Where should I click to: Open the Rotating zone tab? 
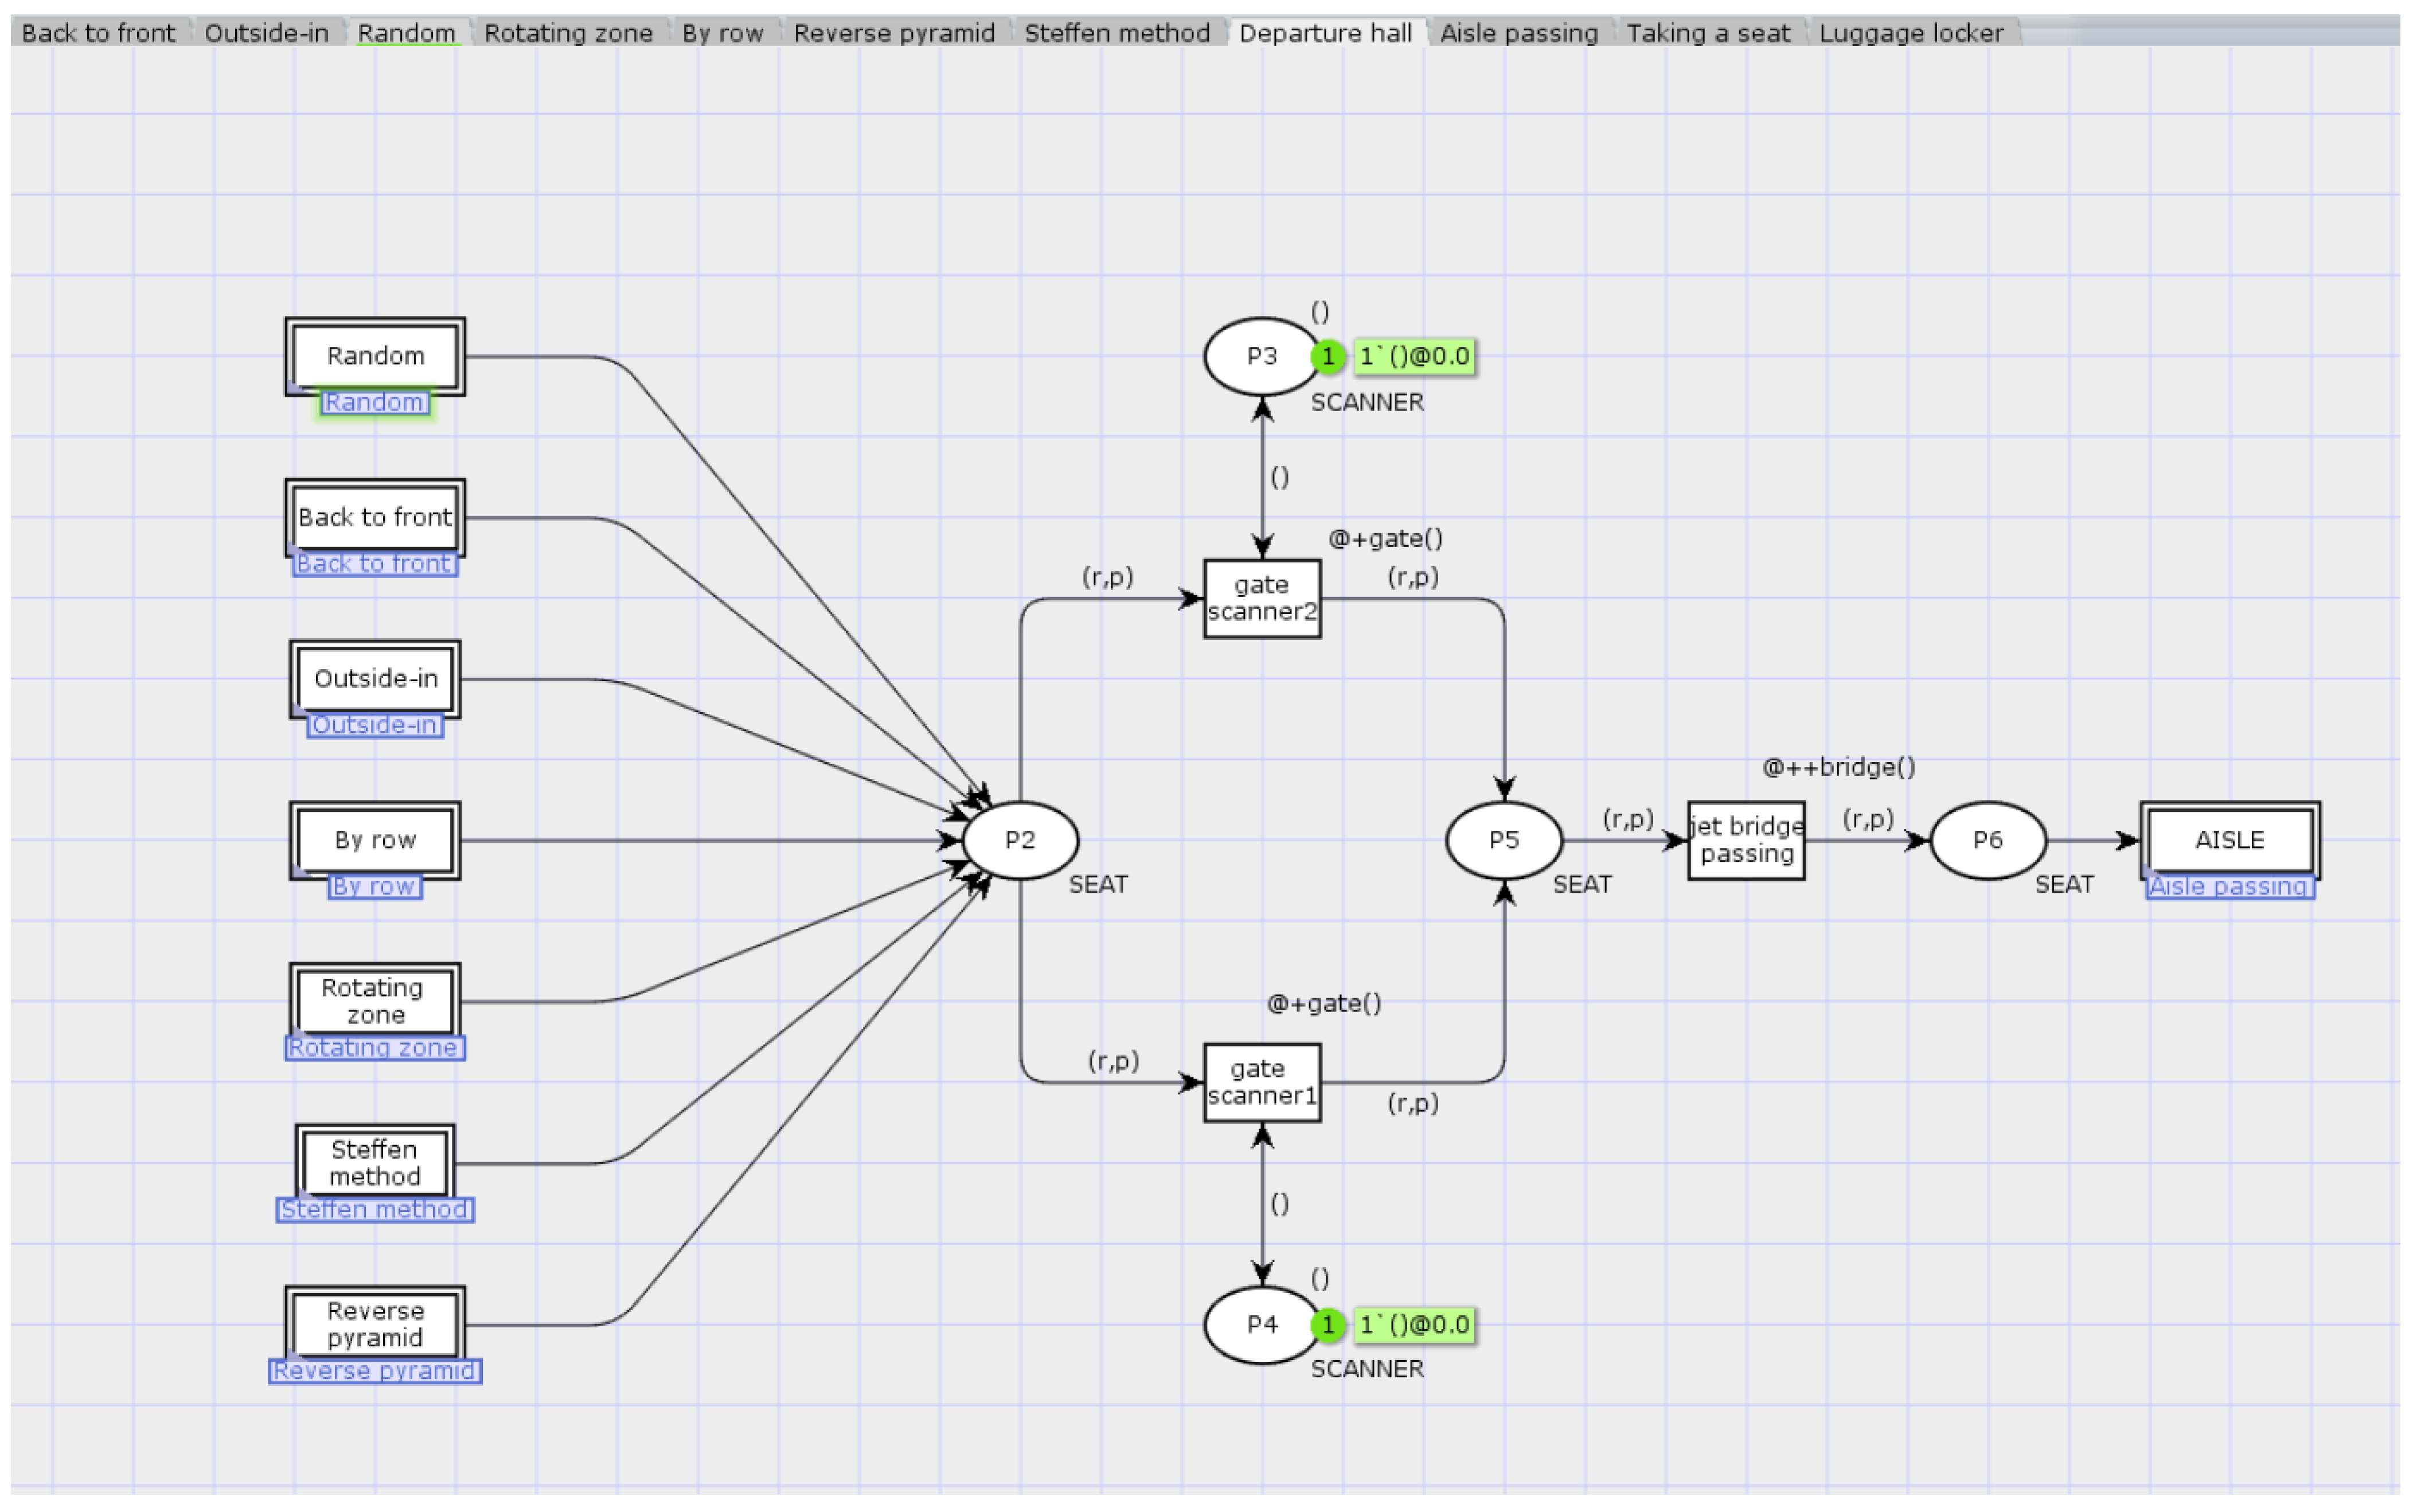click(x=568, y=32)
